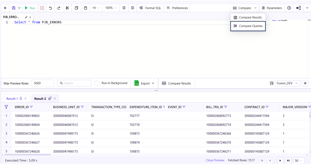
Task: Rename PJB_ERRO... tab with pencil icon
Action: click(x=26, y=17)
